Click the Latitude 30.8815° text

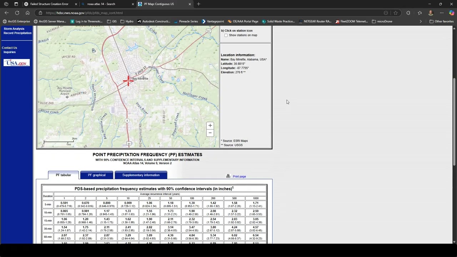pyautogui.click(x=233, y=64)
